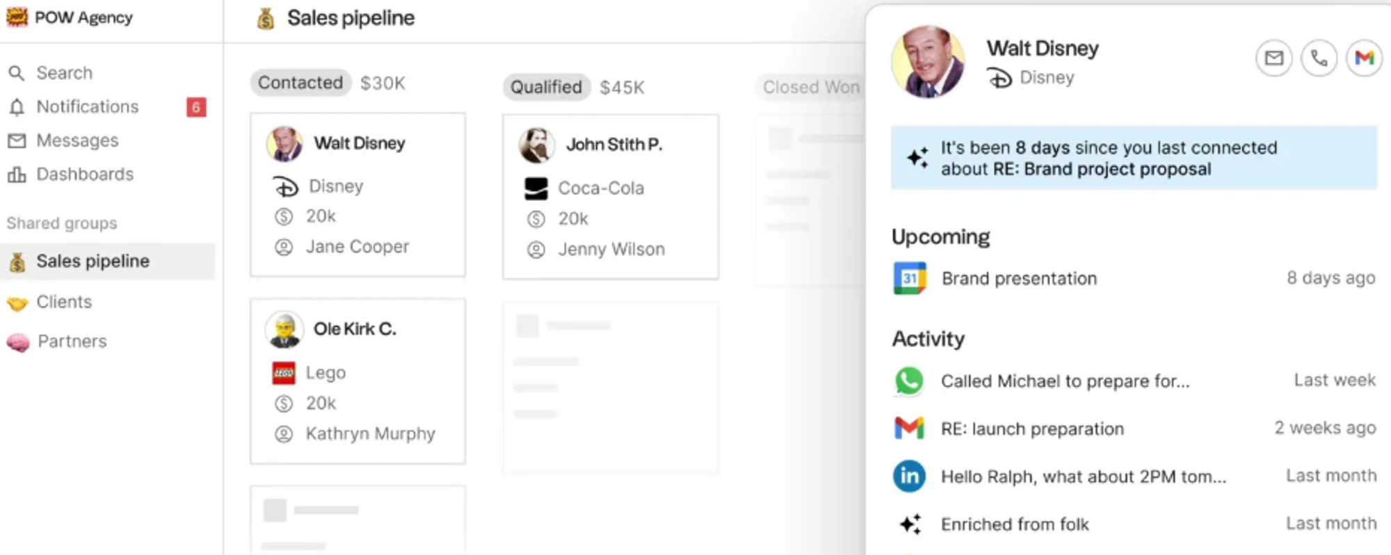Click the Notifications bell icon
Screen dimensions: 1391x555
(x=17, y=107)
